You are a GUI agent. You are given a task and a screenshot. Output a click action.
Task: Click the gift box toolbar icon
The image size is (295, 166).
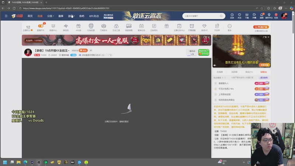pyautogui.click(x=167, y=26)
